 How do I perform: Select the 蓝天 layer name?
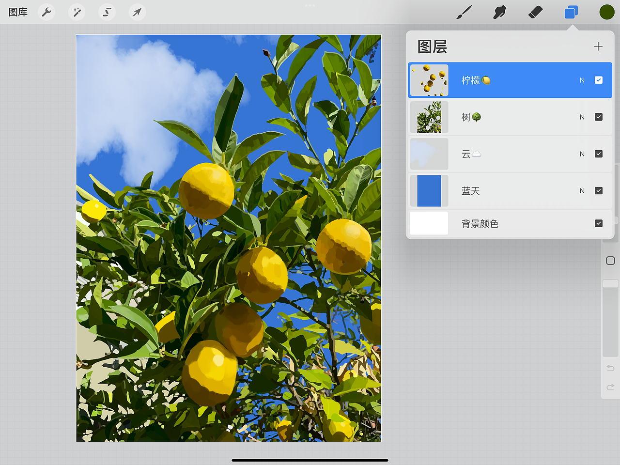pos(470,191)
